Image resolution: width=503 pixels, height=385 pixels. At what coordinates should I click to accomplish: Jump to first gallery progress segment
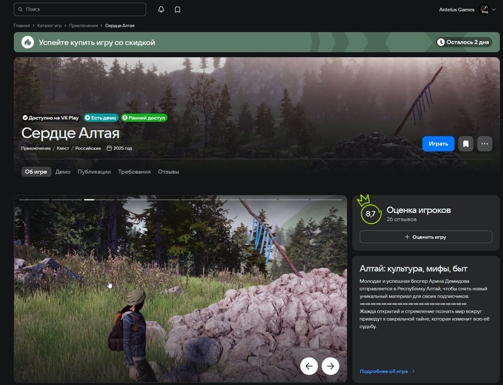click(34, 200)
